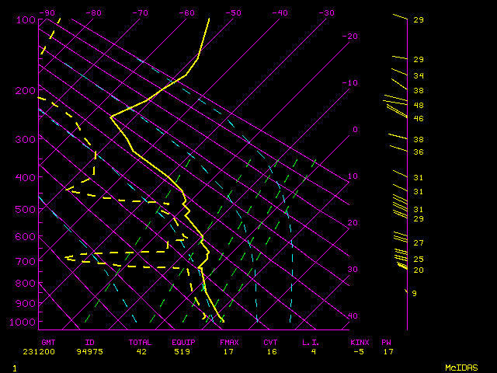Click the KINX value -5

[358, 352]
